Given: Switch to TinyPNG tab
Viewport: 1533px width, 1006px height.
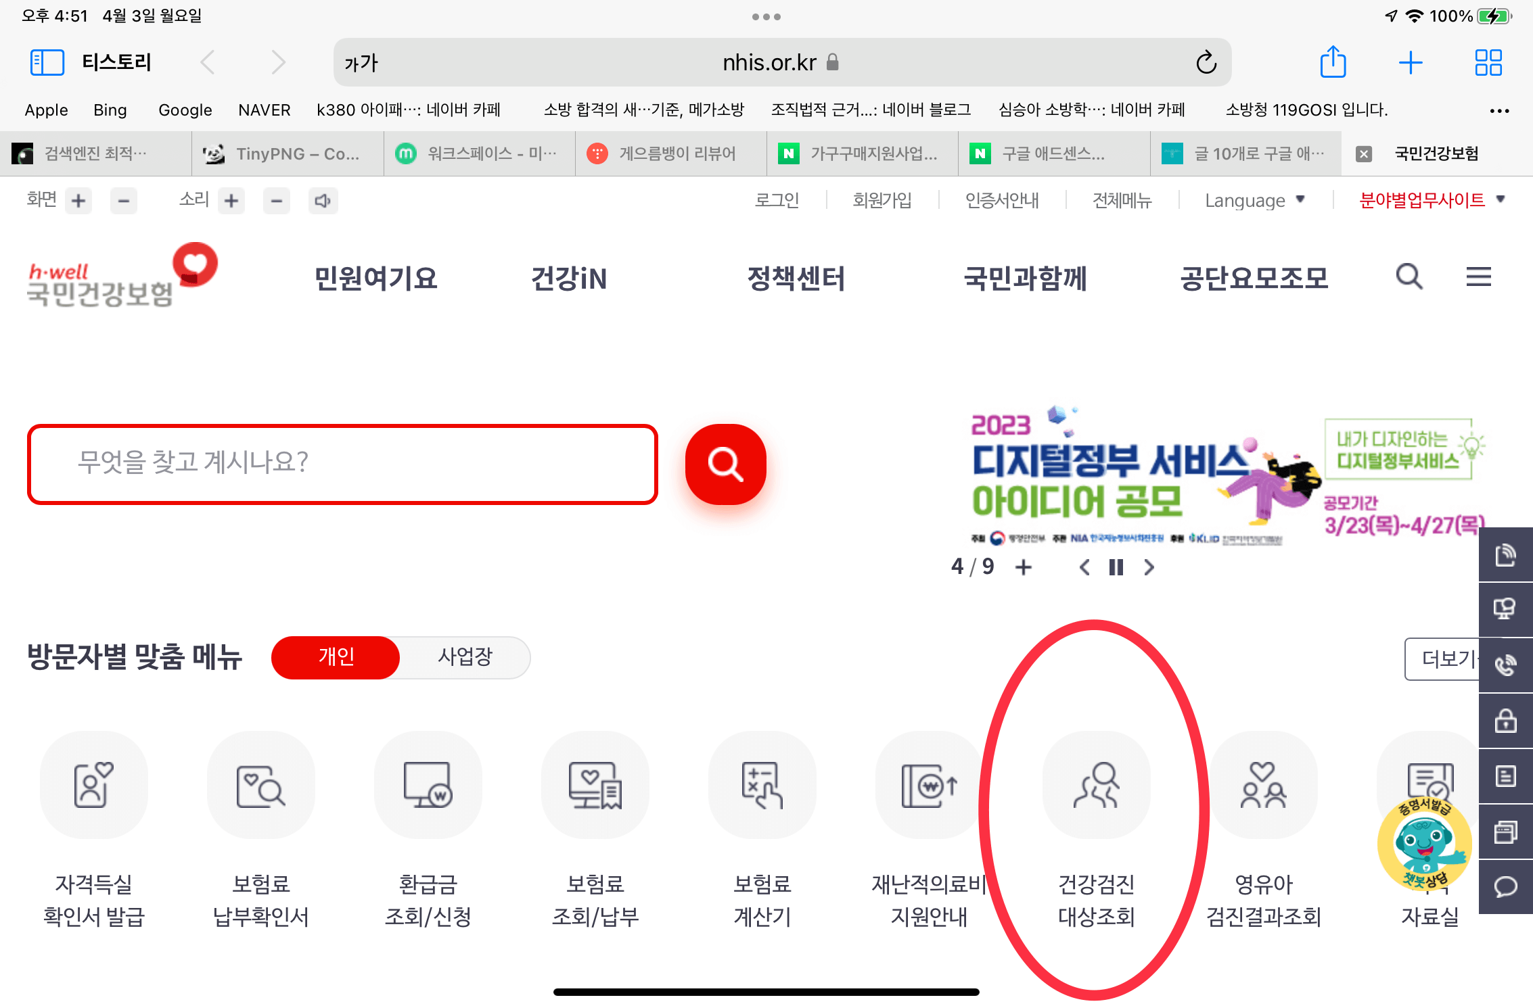Looking at the screenshot, I should [288, 154].
